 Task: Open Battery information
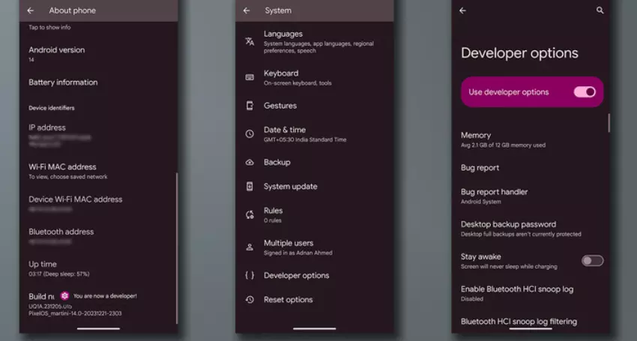click(x=98, y=82)
